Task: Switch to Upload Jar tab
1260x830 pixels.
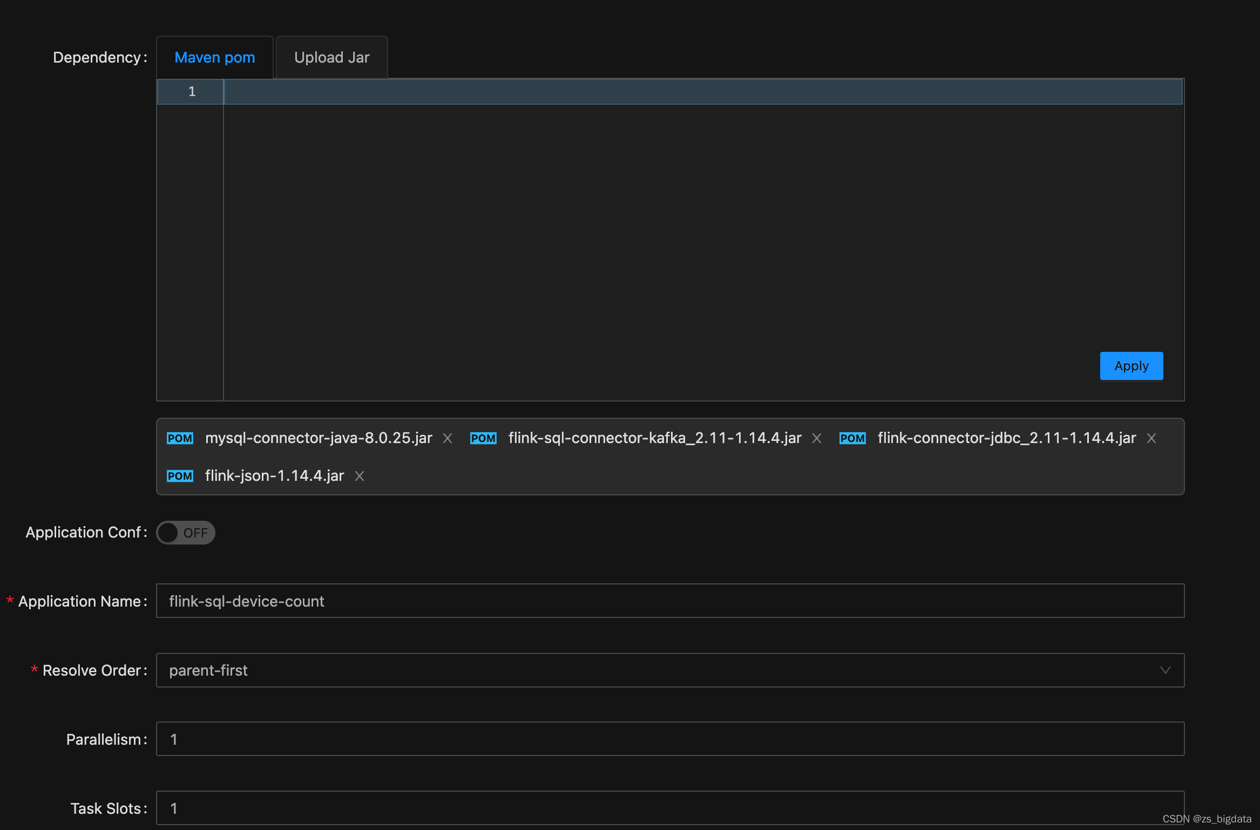Action: (x=331, y=58)
